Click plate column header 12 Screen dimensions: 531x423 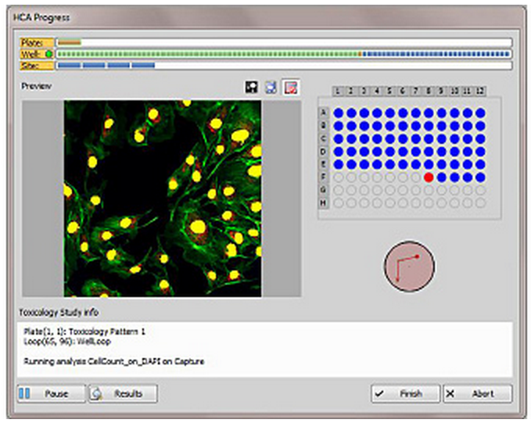coord(480,91)
